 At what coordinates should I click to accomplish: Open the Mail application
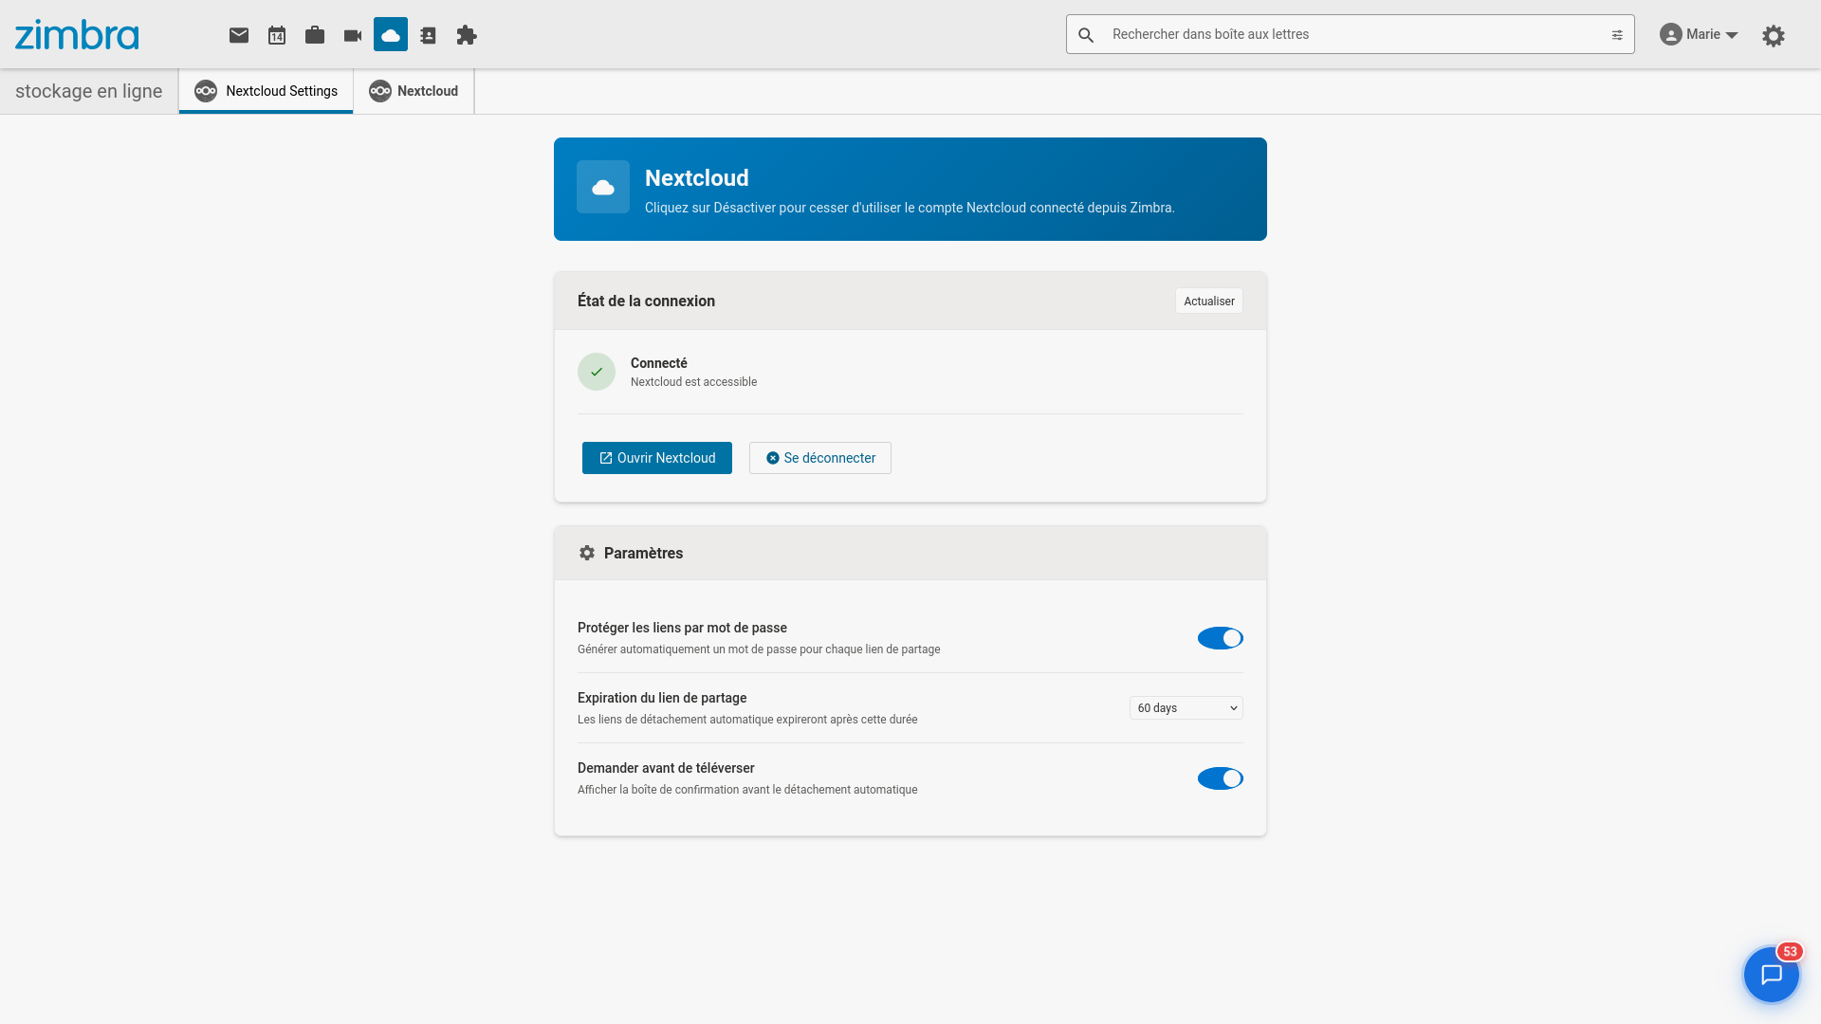[238, 34]
